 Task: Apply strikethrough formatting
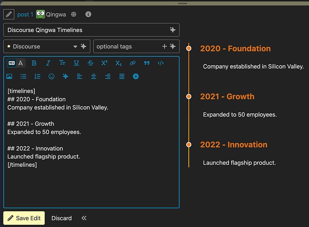[x=91, y=63]
